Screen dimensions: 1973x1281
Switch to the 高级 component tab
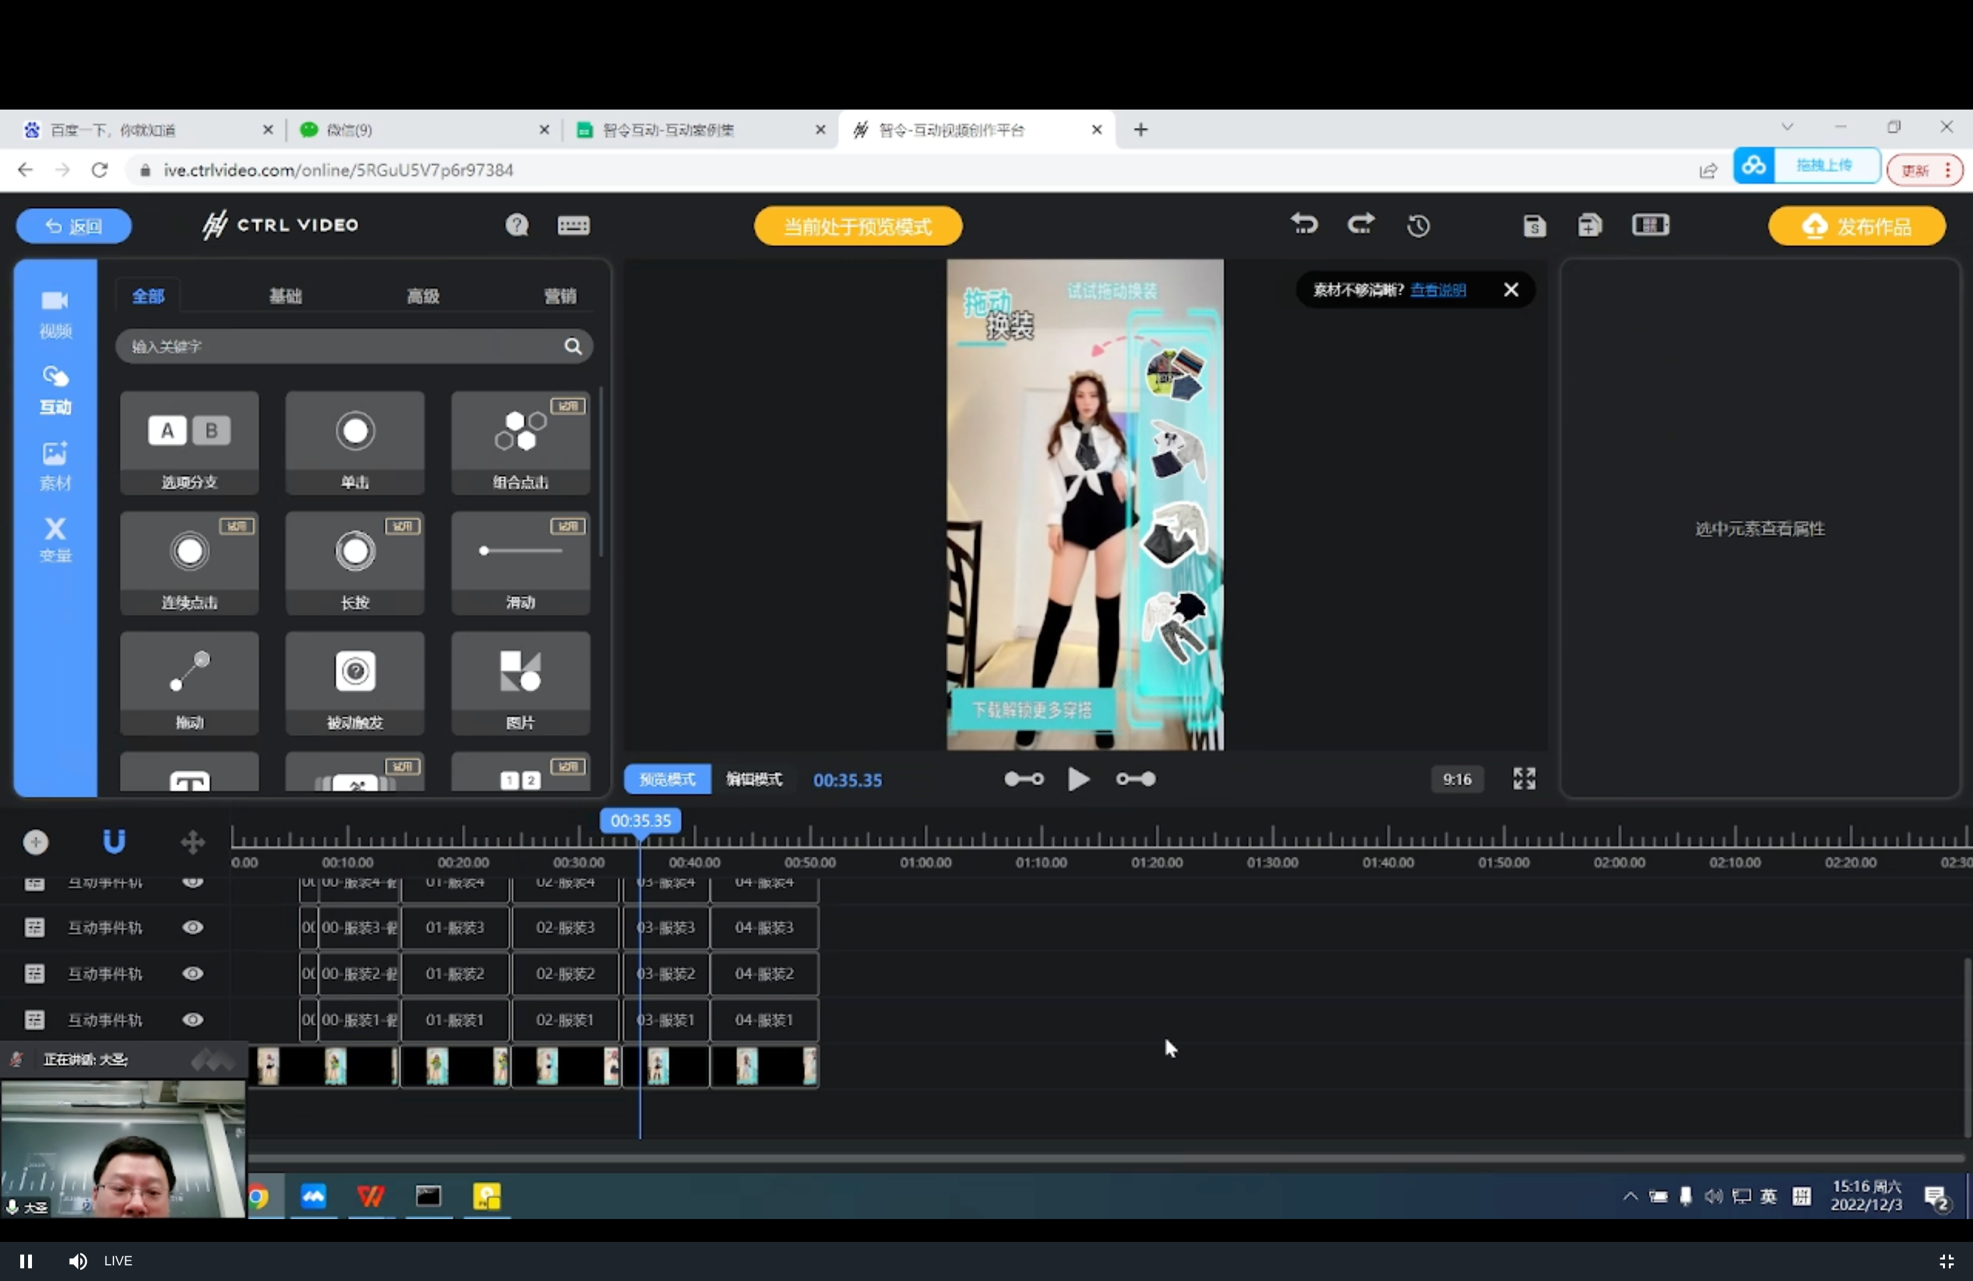[423, 296]
